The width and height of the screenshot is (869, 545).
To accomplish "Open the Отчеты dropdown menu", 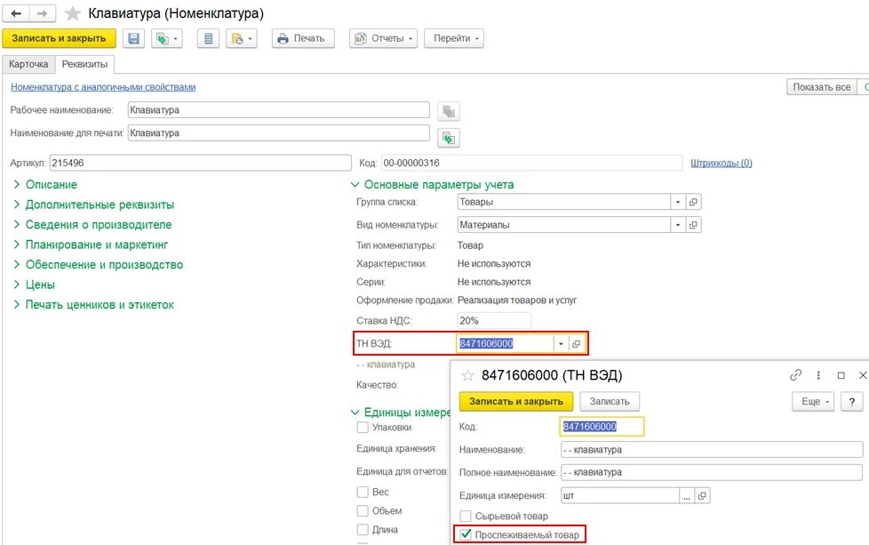I will click(383, 38).
